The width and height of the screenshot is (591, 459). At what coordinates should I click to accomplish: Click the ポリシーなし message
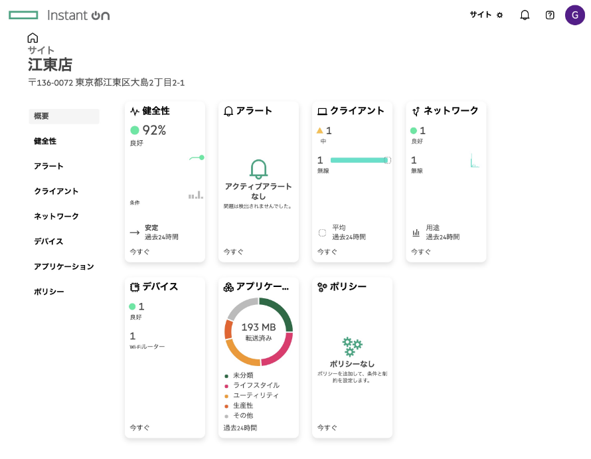(x=352, y=364)
